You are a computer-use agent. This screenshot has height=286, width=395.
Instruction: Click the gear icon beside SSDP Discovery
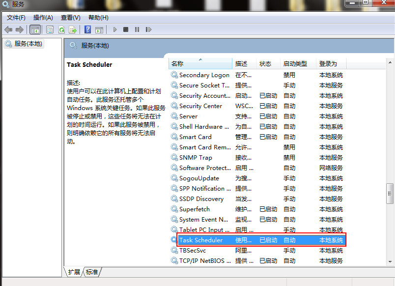174,199
